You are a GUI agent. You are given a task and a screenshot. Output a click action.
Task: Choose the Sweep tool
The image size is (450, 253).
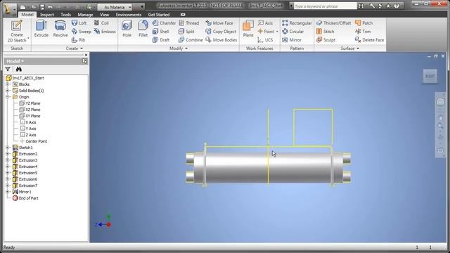pos(82,32)
